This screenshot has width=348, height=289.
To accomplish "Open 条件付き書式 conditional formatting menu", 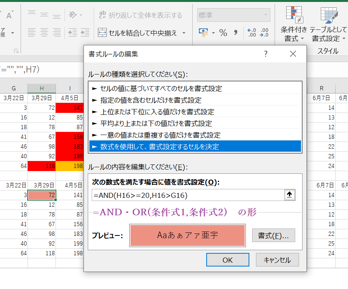I will coord(294,24).
